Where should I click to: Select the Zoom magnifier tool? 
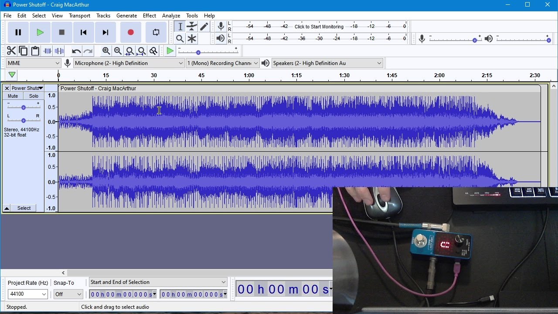pyautogui.click(x=180, y=38)
